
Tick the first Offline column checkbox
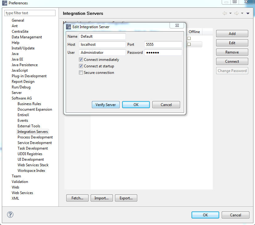pyautogui.click(x=189, y=38)
